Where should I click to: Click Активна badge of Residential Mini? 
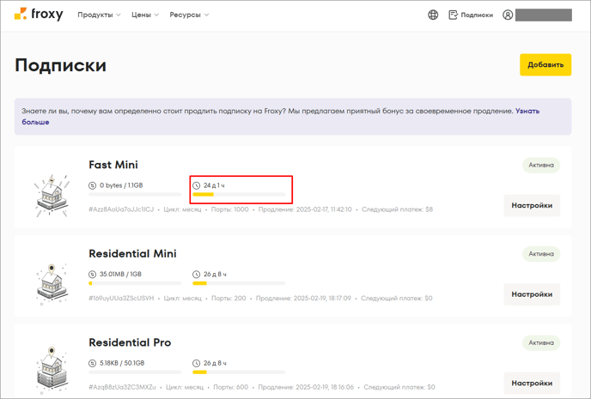[x=541, y=254]
